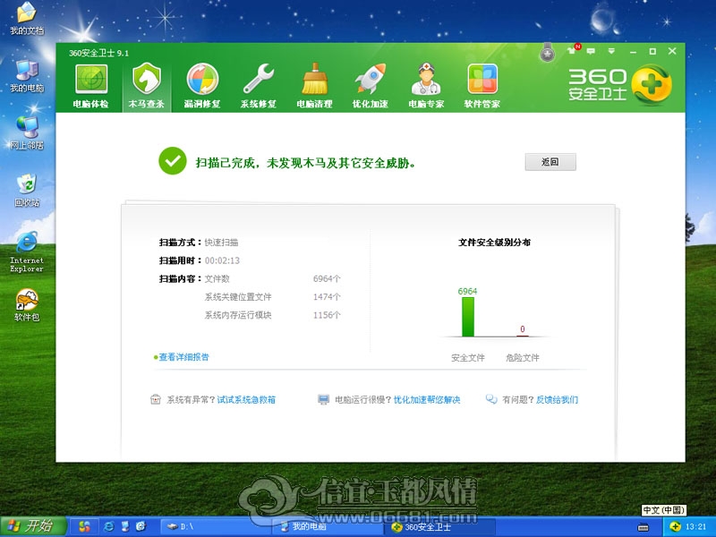Click the medal badge icon in title bar
This screenshot has height=537, width=716.
pyautogui.click(x=548, y=54)
